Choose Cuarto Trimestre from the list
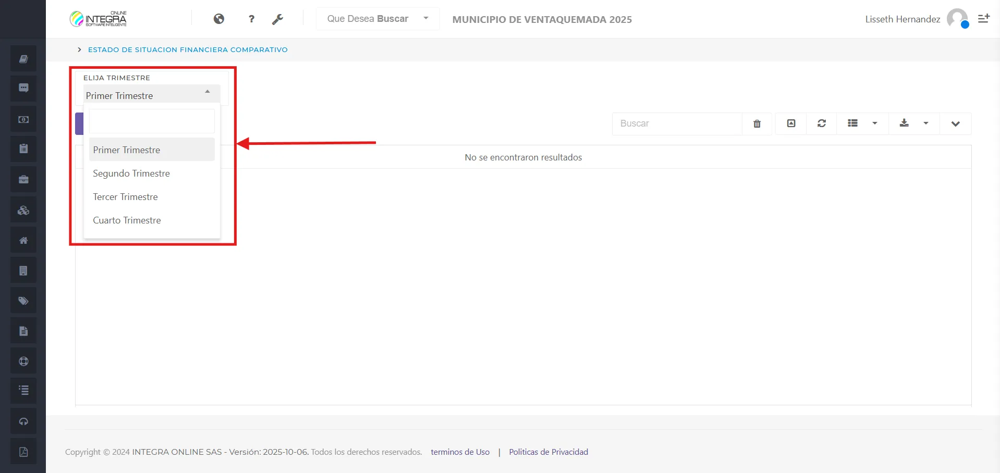 [x=127, y=220]
